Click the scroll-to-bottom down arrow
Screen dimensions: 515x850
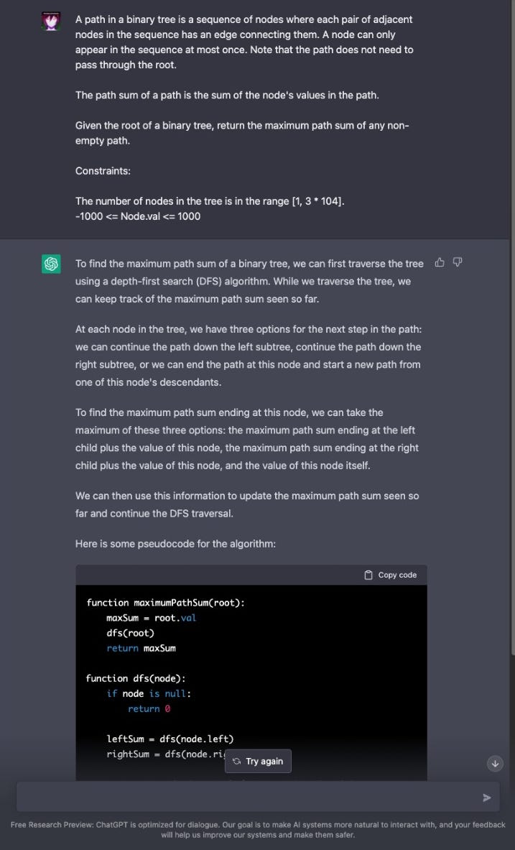495,763
